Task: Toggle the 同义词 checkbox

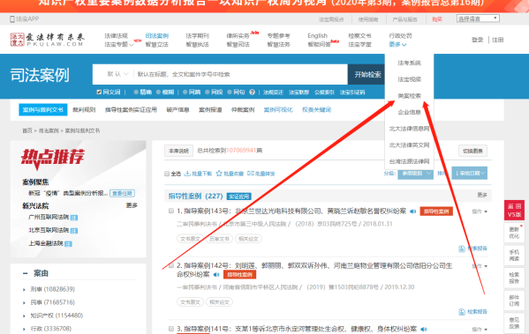Action: pos(99,92)
